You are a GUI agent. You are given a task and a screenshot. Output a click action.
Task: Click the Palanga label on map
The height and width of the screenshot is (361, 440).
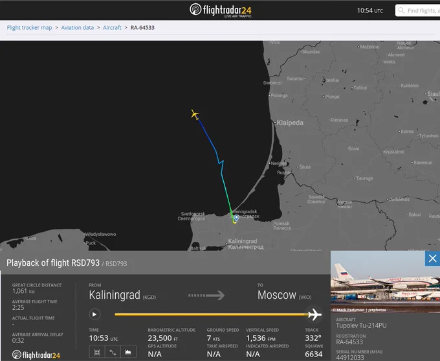(x=280, y=95)
